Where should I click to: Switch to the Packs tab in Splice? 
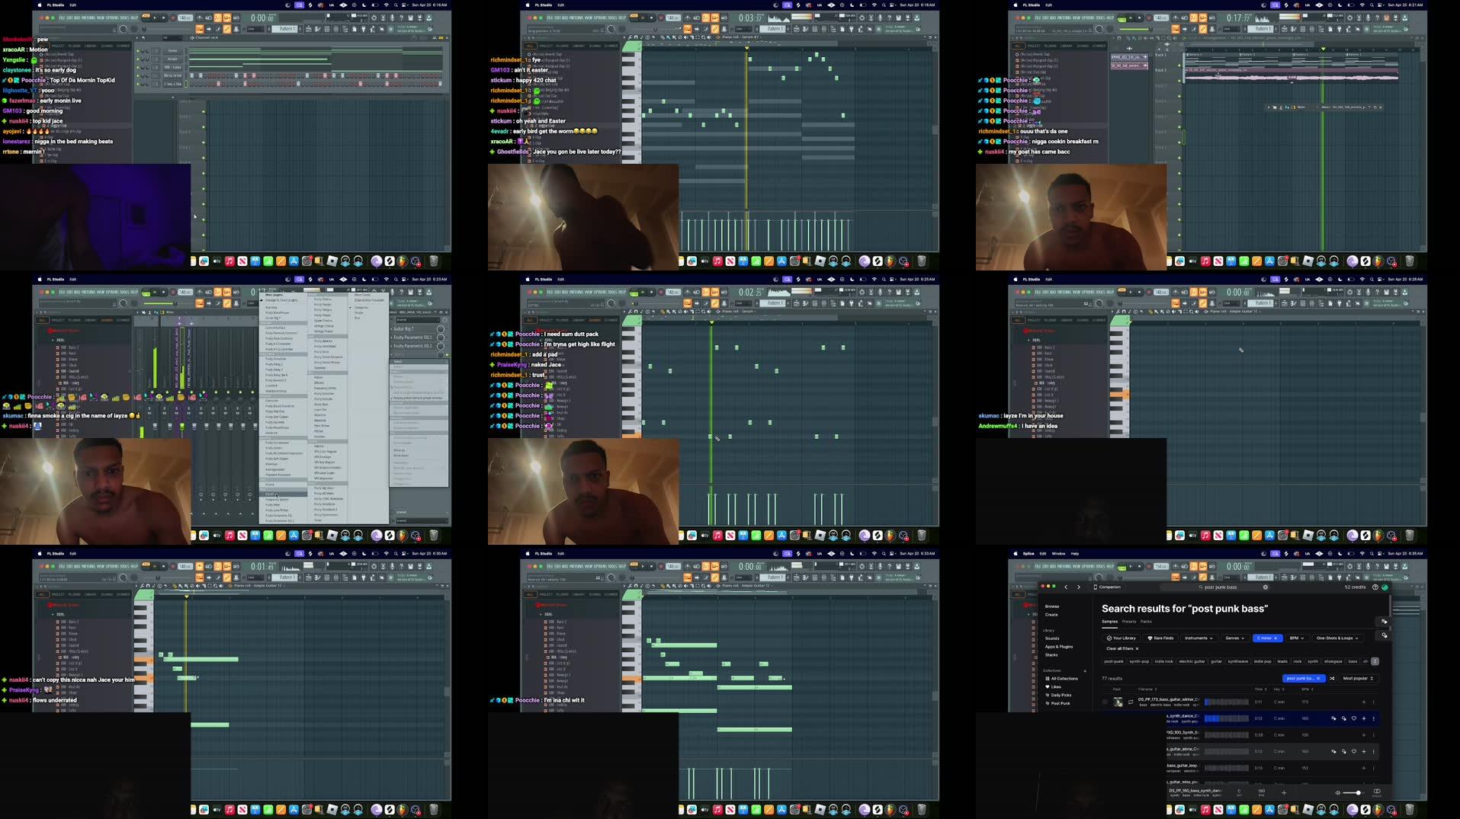[1146, 622]
